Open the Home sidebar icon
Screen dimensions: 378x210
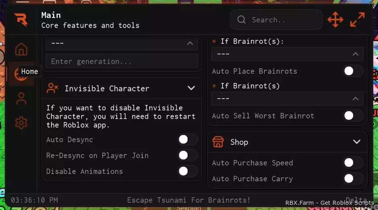[x=21, y=49]
